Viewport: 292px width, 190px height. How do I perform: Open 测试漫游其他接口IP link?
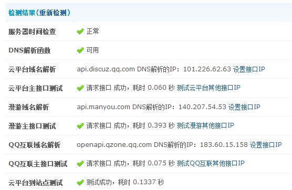(205, 125)
